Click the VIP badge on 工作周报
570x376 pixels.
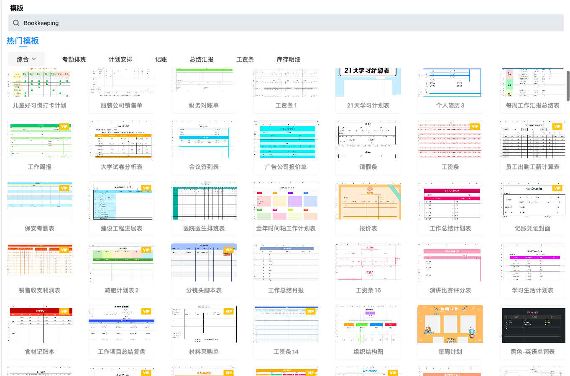(64, 126)
